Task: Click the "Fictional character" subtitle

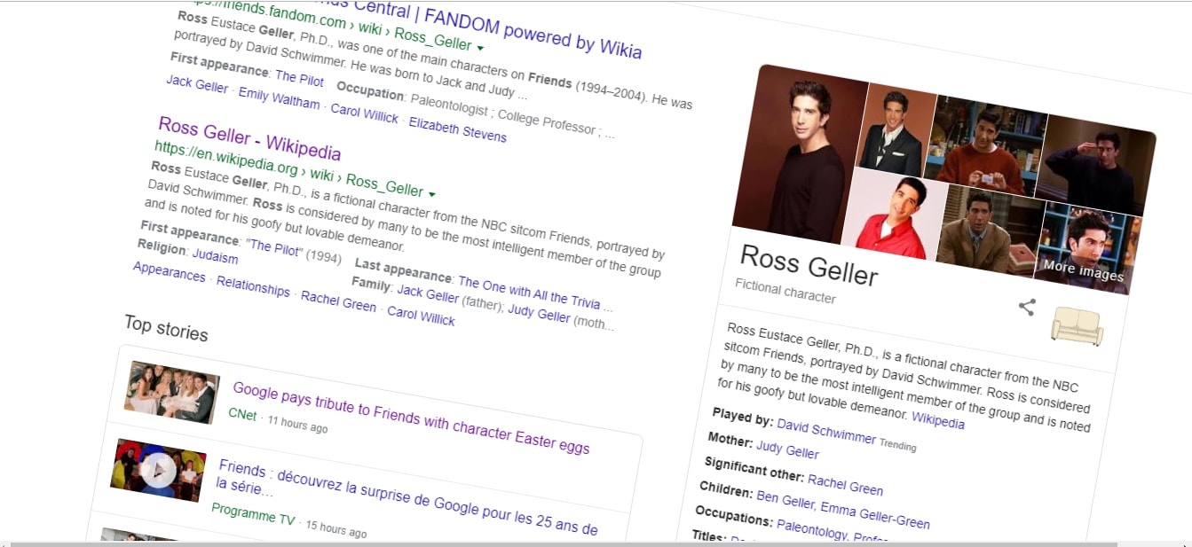Action: [785, 291]
